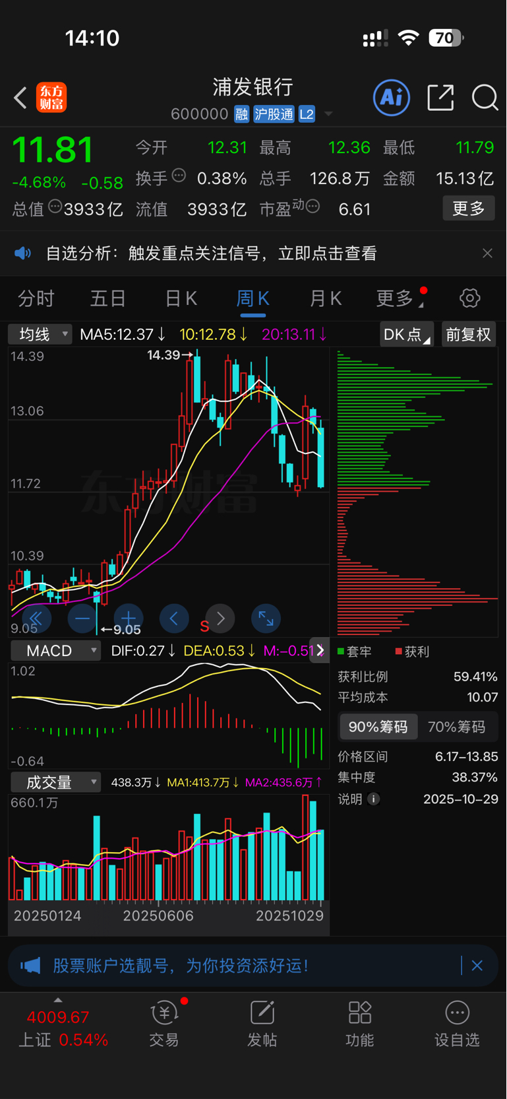Tap the 获利比例 59.41% value
This screenshot has height=1099, width=507.
click(x=475, y=677)
